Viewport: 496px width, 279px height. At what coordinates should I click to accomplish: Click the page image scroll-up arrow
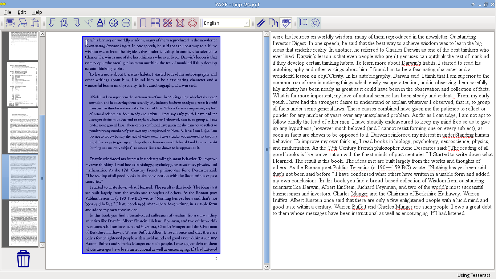coord(267,34)
